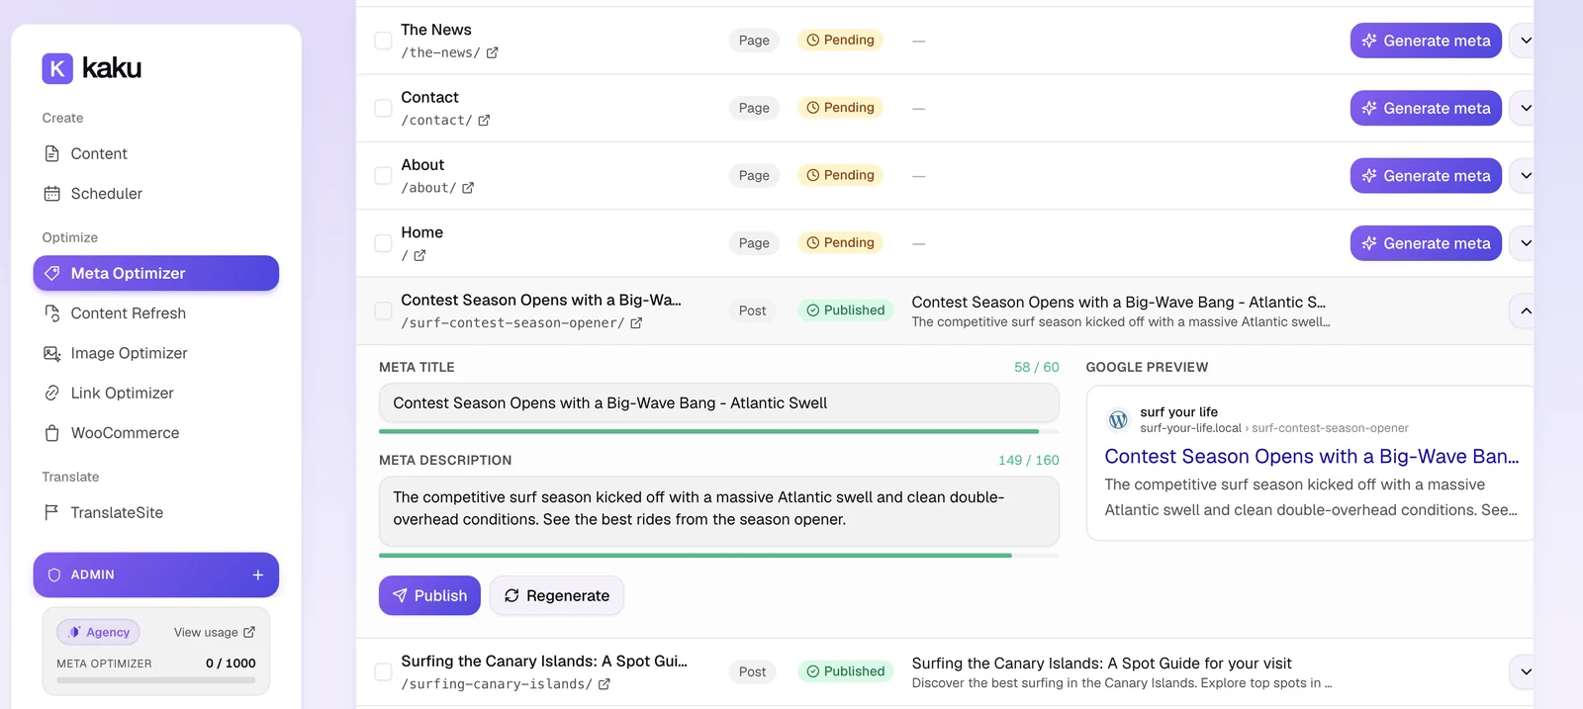Open external link icon for /about/

pyautogui.click(x=468, y=188)
